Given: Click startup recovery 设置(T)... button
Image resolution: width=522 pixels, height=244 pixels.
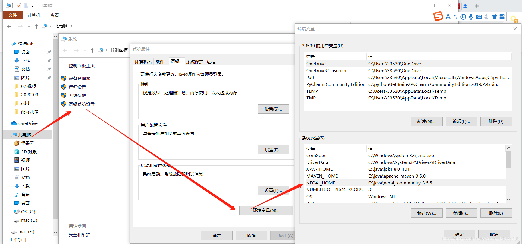Looking at the screenshot, I should (273, 190).
